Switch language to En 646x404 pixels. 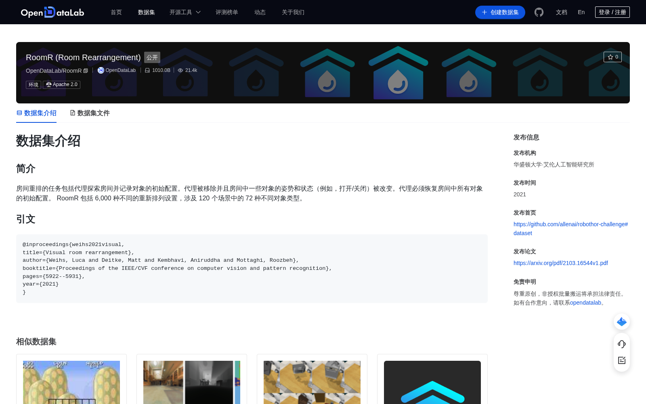[x=581, y=12]
